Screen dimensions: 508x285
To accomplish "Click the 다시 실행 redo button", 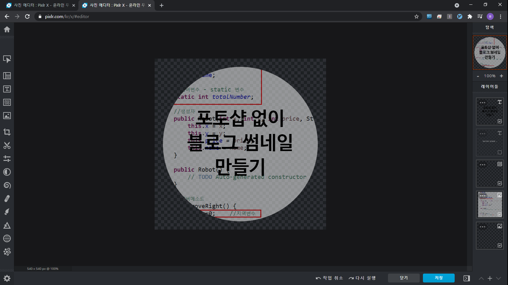I will 362,278.
